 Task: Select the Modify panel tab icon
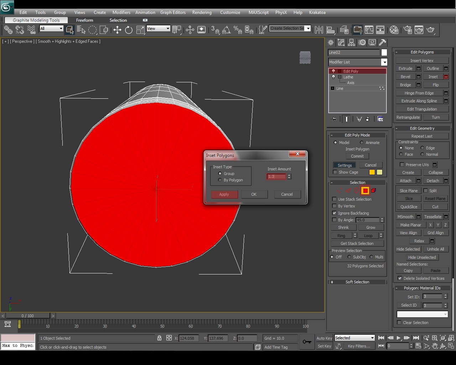341,42
